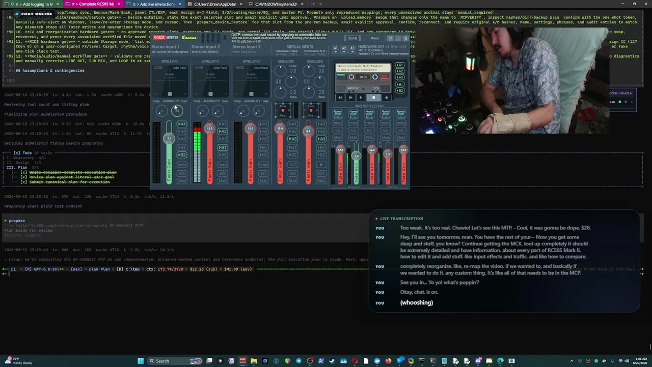Open the Voicemeeter Menu button
The height and width of the screenshot is (367, 652).
(375, 38)
